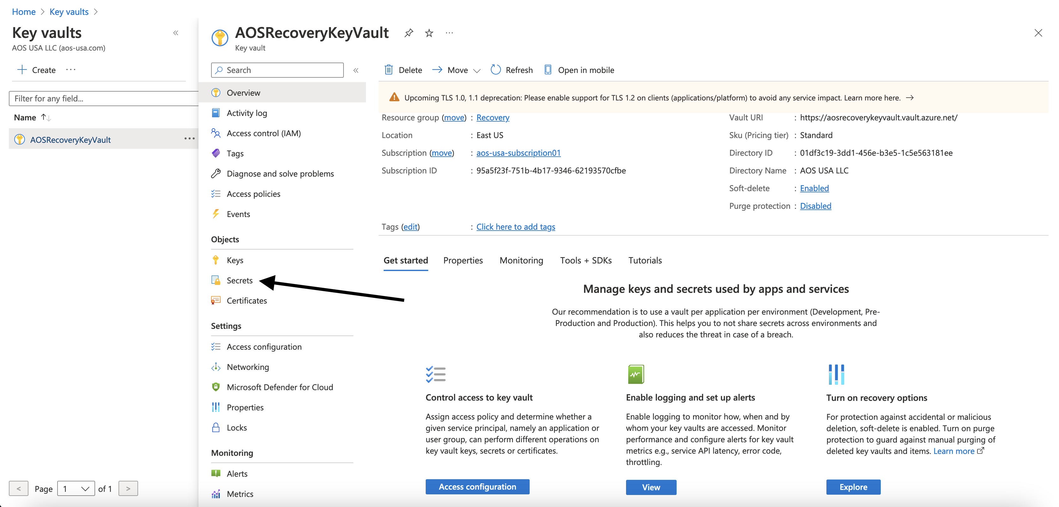The height and width of the screenshot is (507, 1059).
Task: Click move link beside Resource group
Action: (x=454, y=118)
